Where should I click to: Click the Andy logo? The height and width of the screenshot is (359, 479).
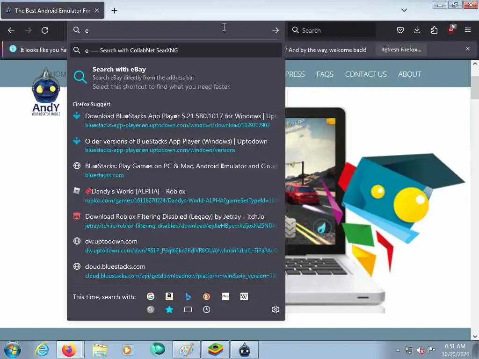click(x=46, y=92)
